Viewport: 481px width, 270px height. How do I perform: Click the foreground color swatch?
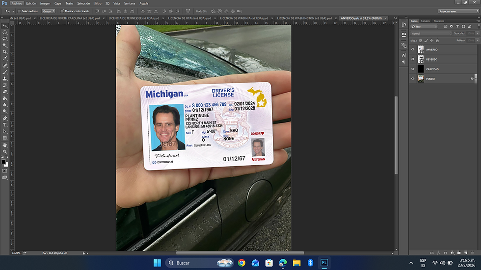click(x=3, y=162)
